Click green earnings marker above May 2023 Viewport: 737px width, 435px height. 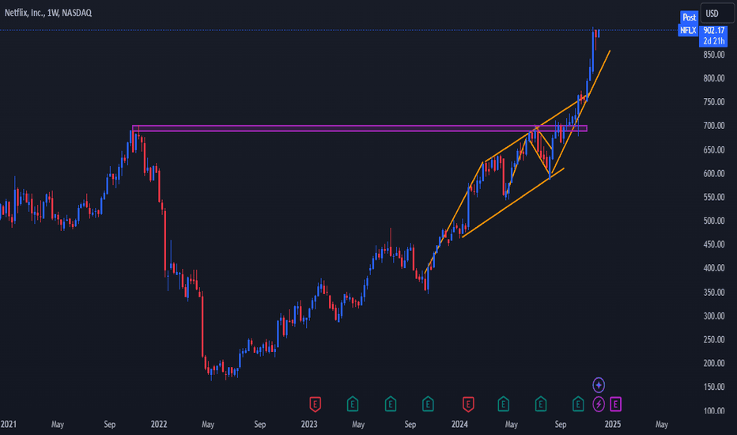pos(353,404)
